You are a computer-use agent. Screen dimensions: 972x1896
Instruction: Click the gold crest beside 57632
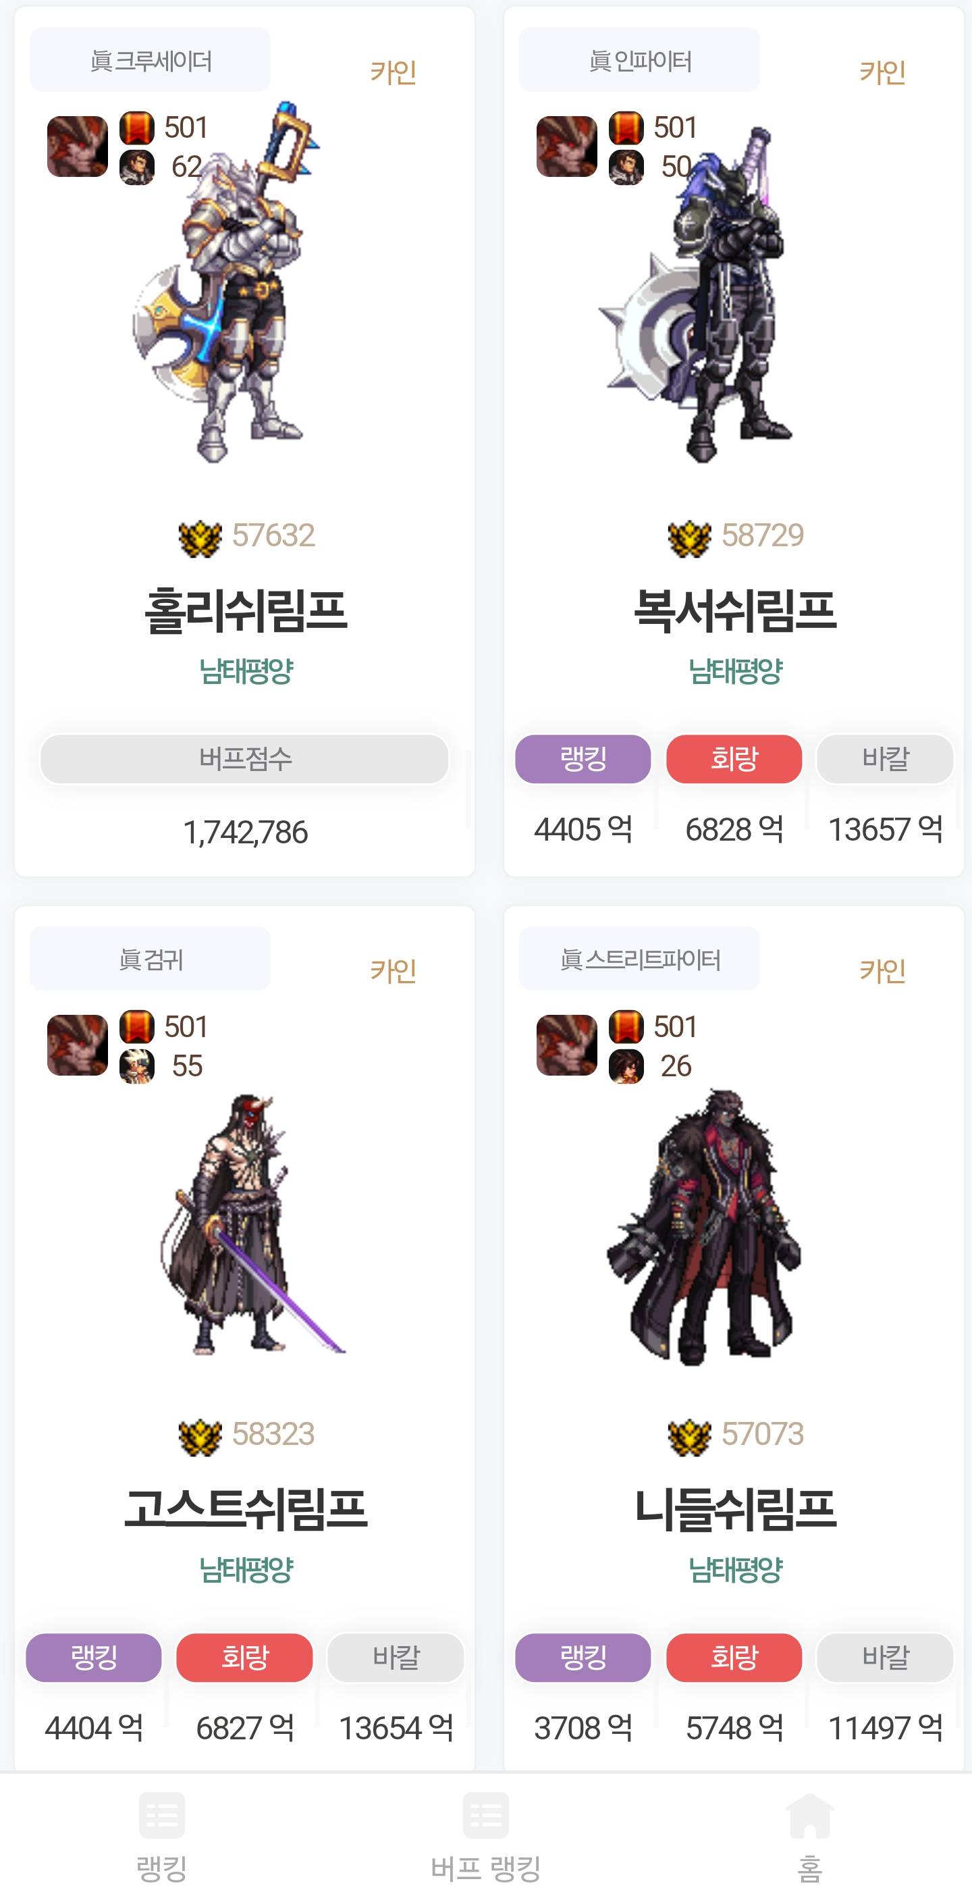199,537
